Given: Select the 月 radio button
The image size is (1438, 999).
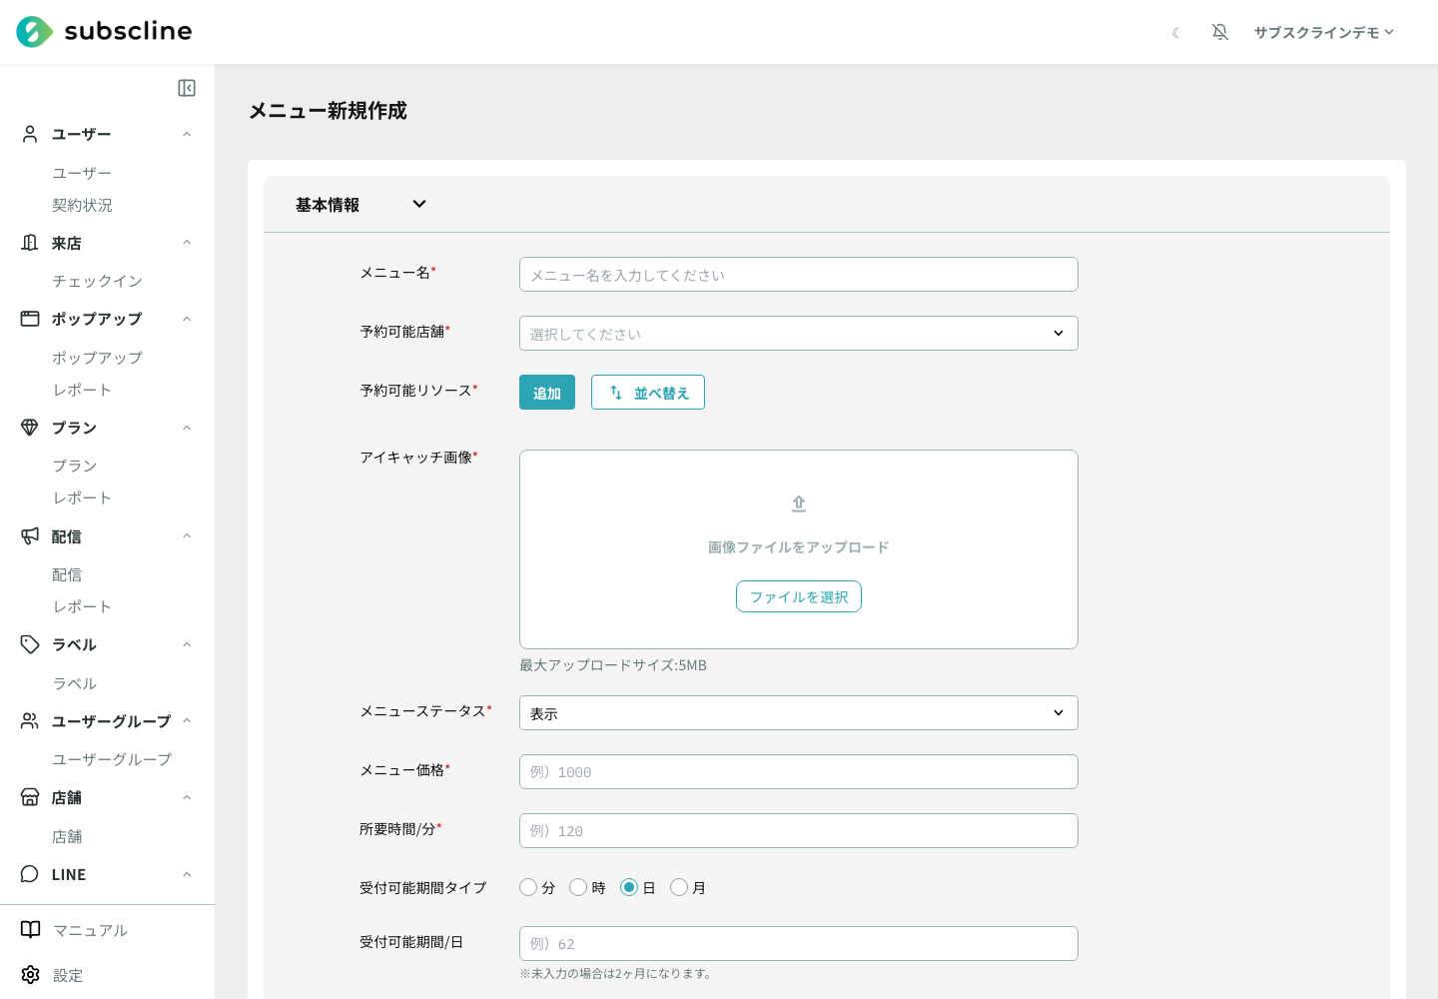Looking at the screenshot, I should (x=679, y=887).
